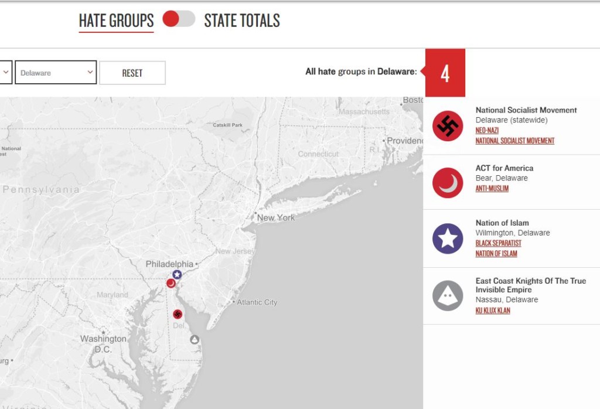Expand the partially visible dropdown left of Delaware

point(6,73)
